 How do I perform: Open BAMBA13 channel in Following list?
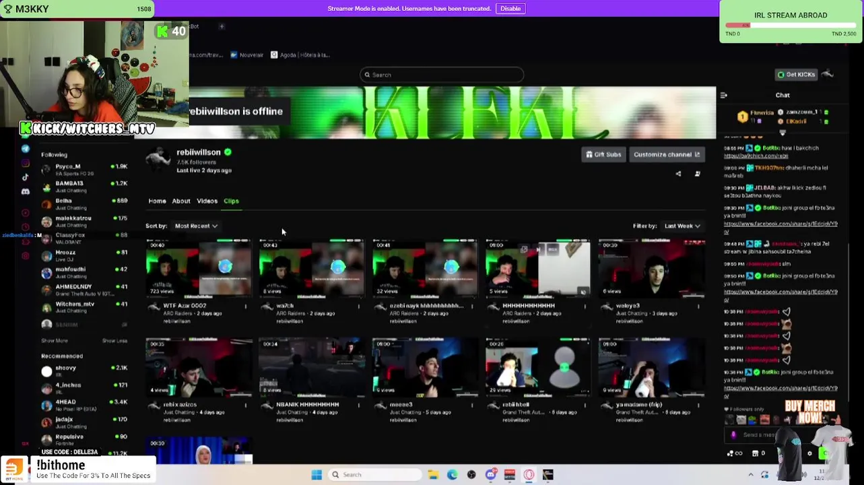(x=84, y=187)
